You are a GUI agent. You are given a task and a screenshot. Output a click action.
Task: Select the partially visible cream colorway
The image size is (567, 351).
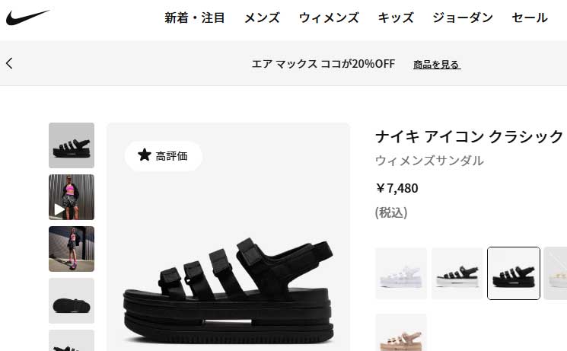pyautogui.click(x=556, y=273)
